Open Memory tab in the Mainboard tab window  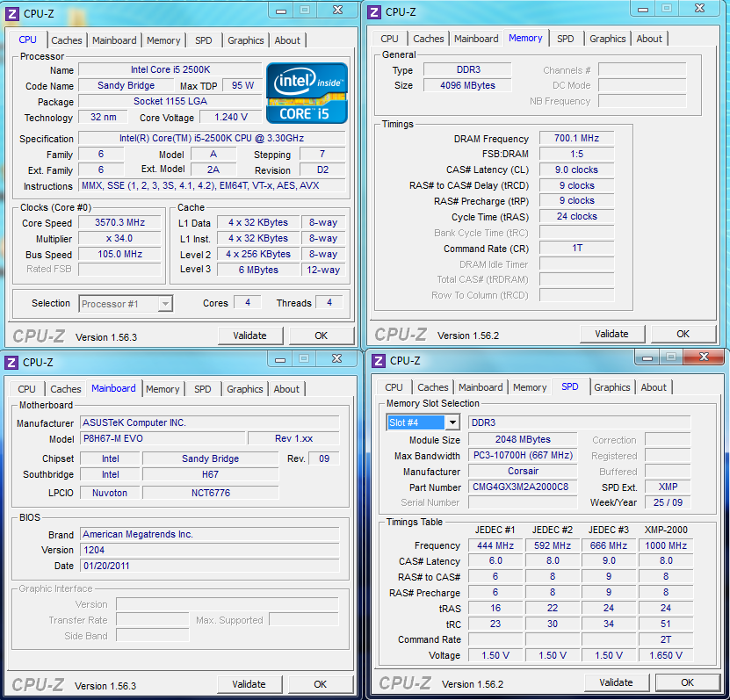[163, 389]
